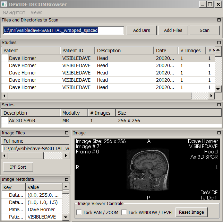Select the first Dave Horner study row
Image resolution: width=223 pixels, height=222 pixels.
(108, 58)
